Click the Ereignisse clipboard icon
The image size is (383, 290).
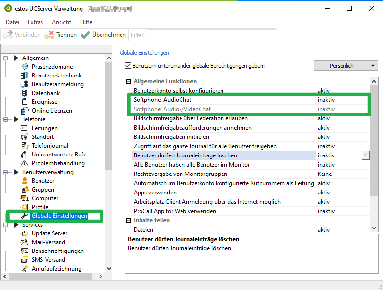(x=25, y=102)
